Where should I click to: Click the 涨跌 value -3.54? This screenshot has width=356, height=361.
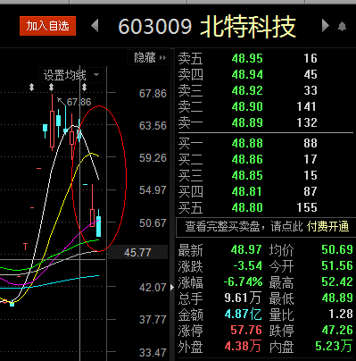248,265
